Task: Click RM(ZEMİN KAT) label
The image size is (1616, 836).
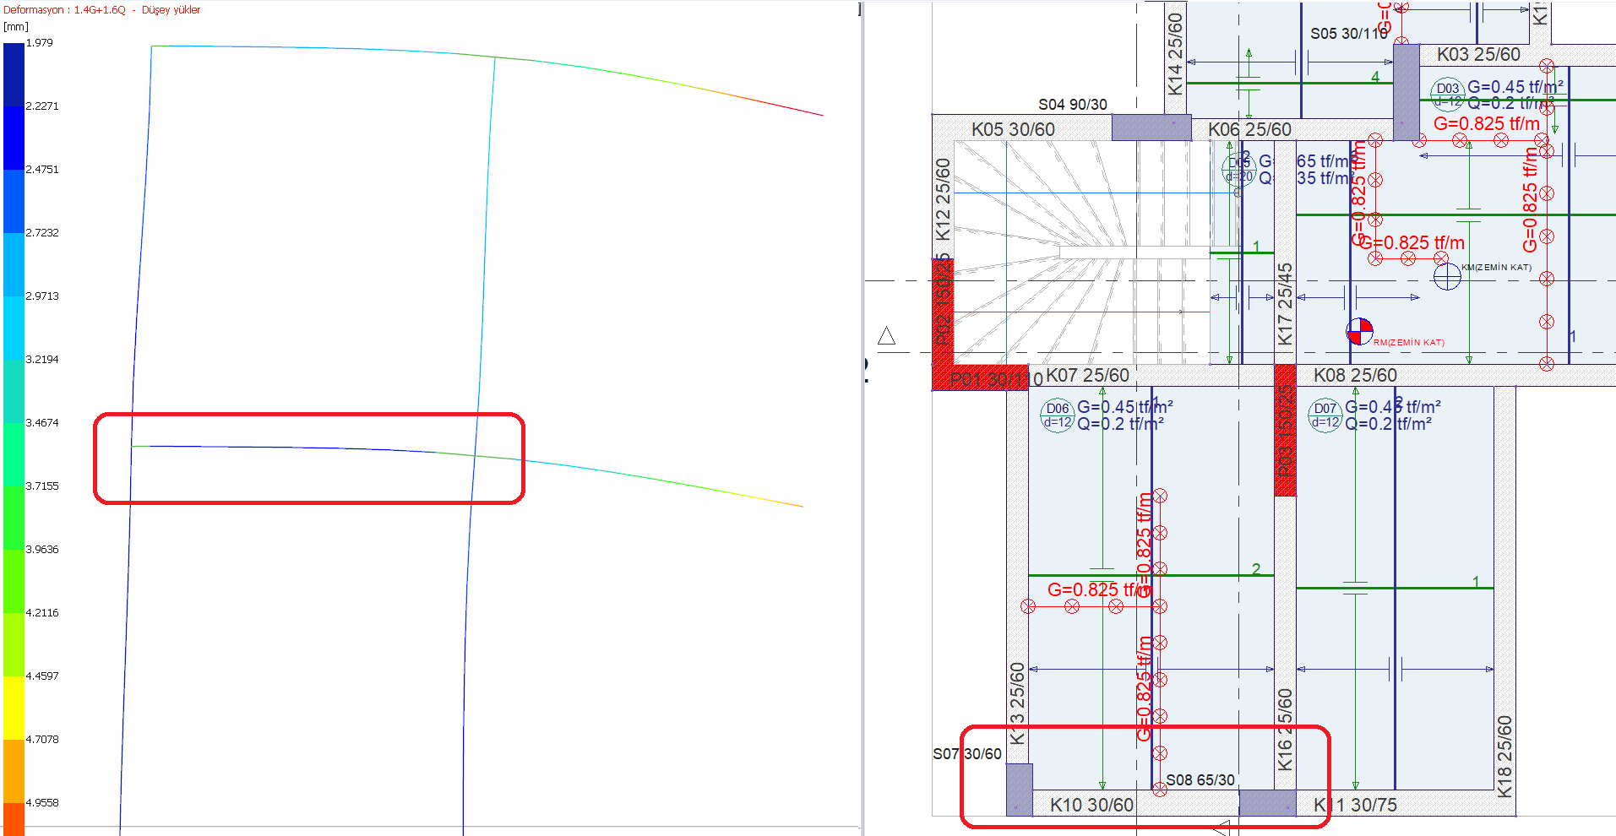Action: (x=1409, y=342)
